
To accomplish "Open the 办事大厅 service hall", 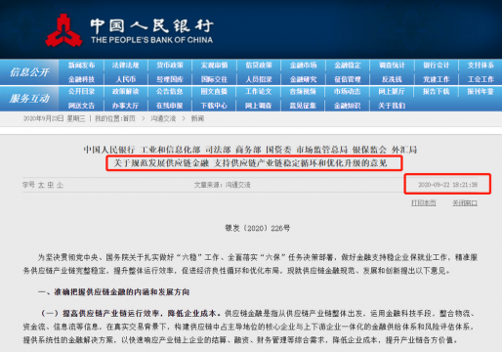I will pyautogui.click(x=126, y=106).
